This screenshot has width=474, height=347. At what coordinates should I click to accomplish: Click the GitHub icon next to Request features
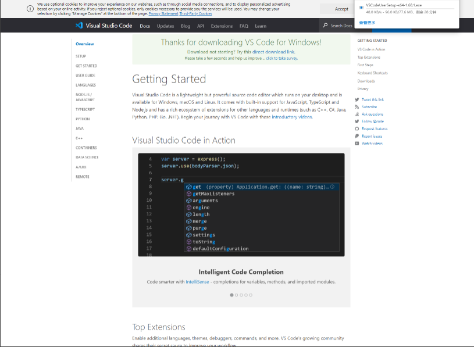click(x=358, y=128)
